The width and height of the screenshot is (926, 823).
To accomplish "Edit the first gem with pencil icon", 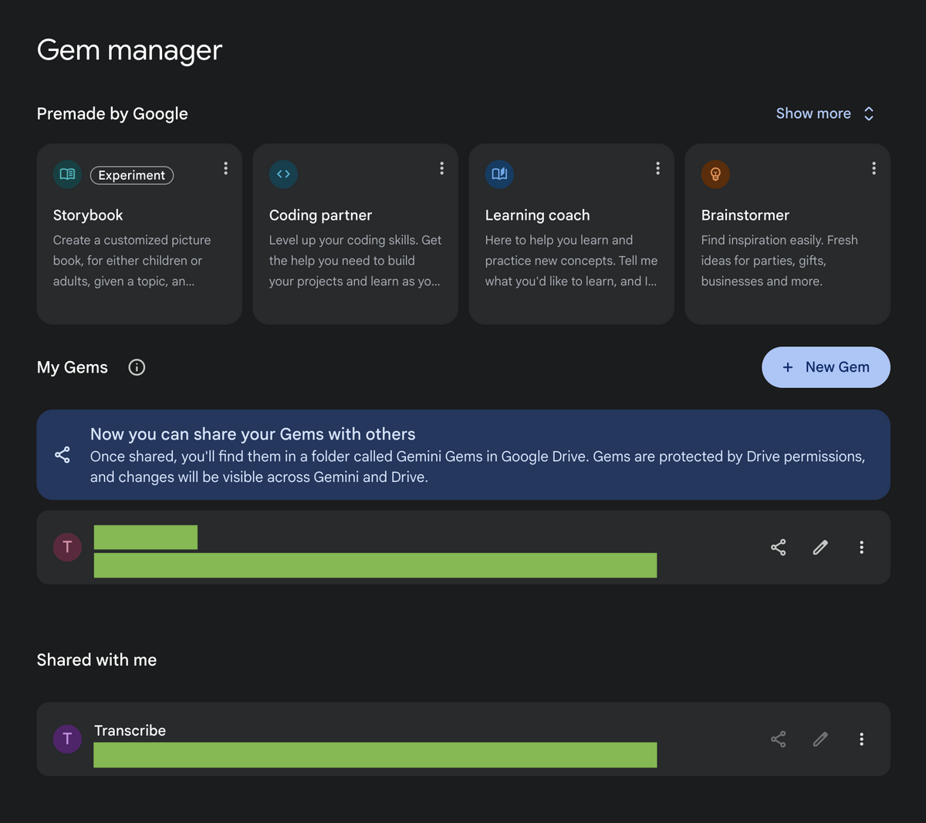I will point(820,548).
